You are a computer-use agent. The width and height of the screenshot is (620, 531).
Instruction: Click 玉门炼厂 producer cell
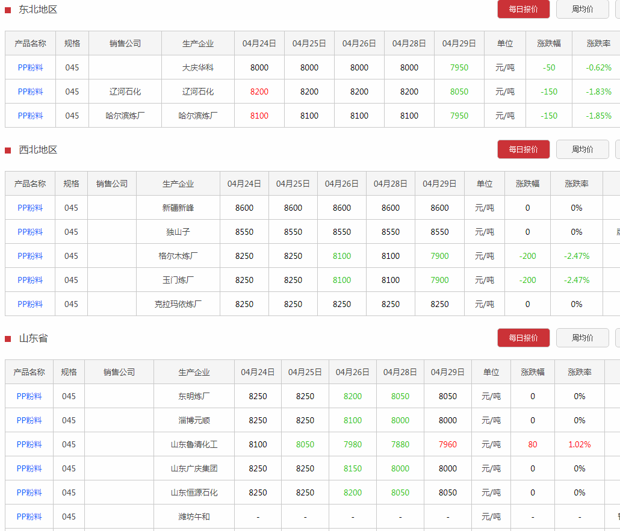point(178,281)
